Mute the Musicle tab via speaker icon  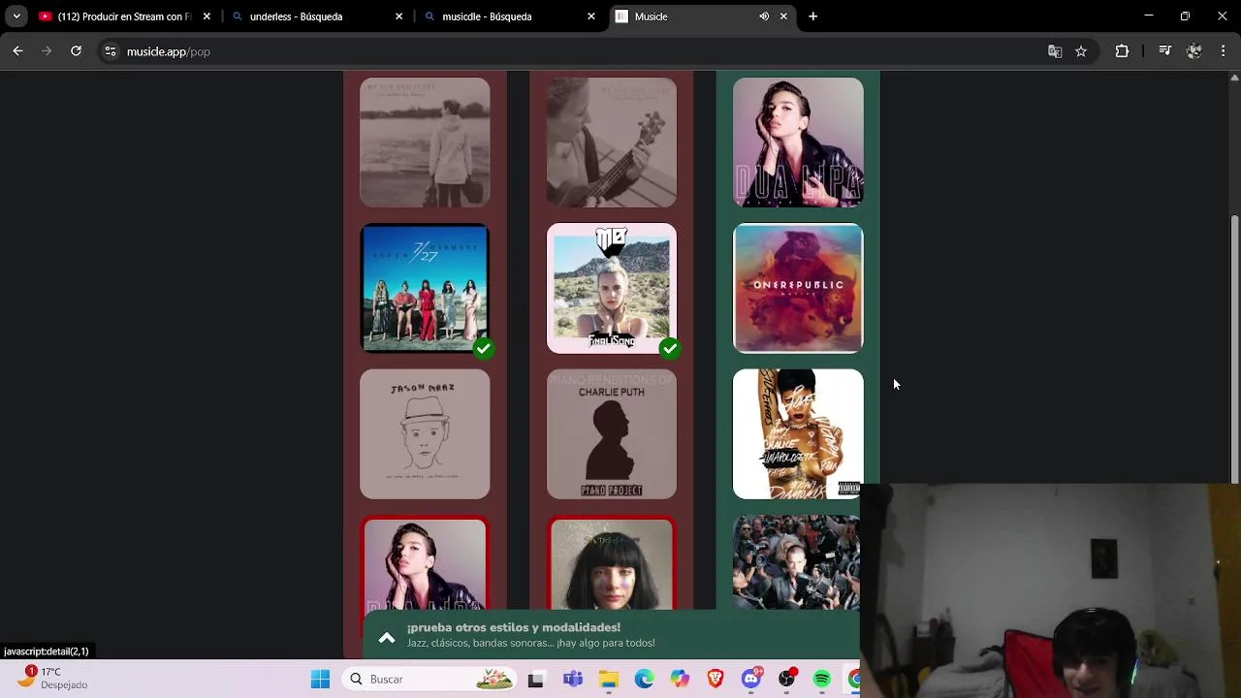tap(764, 16)
